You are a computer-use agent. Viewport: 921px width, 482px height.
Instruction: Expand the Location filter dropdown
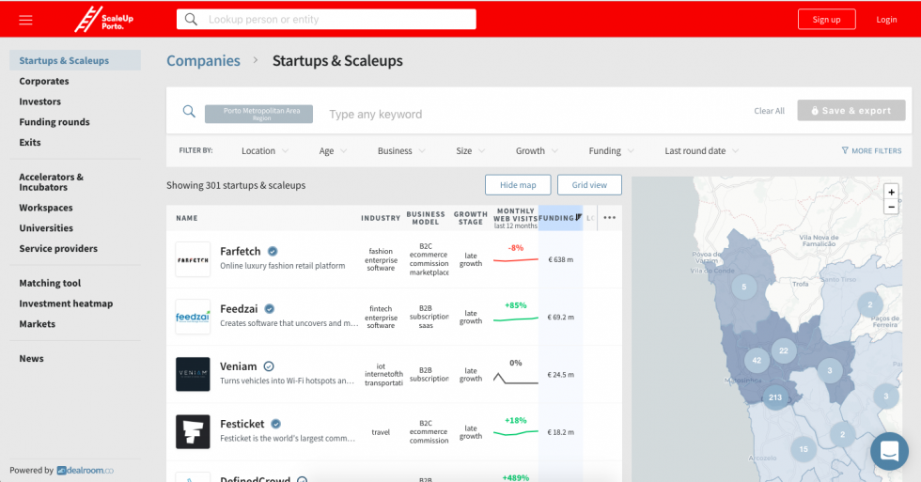click(265, 151)
